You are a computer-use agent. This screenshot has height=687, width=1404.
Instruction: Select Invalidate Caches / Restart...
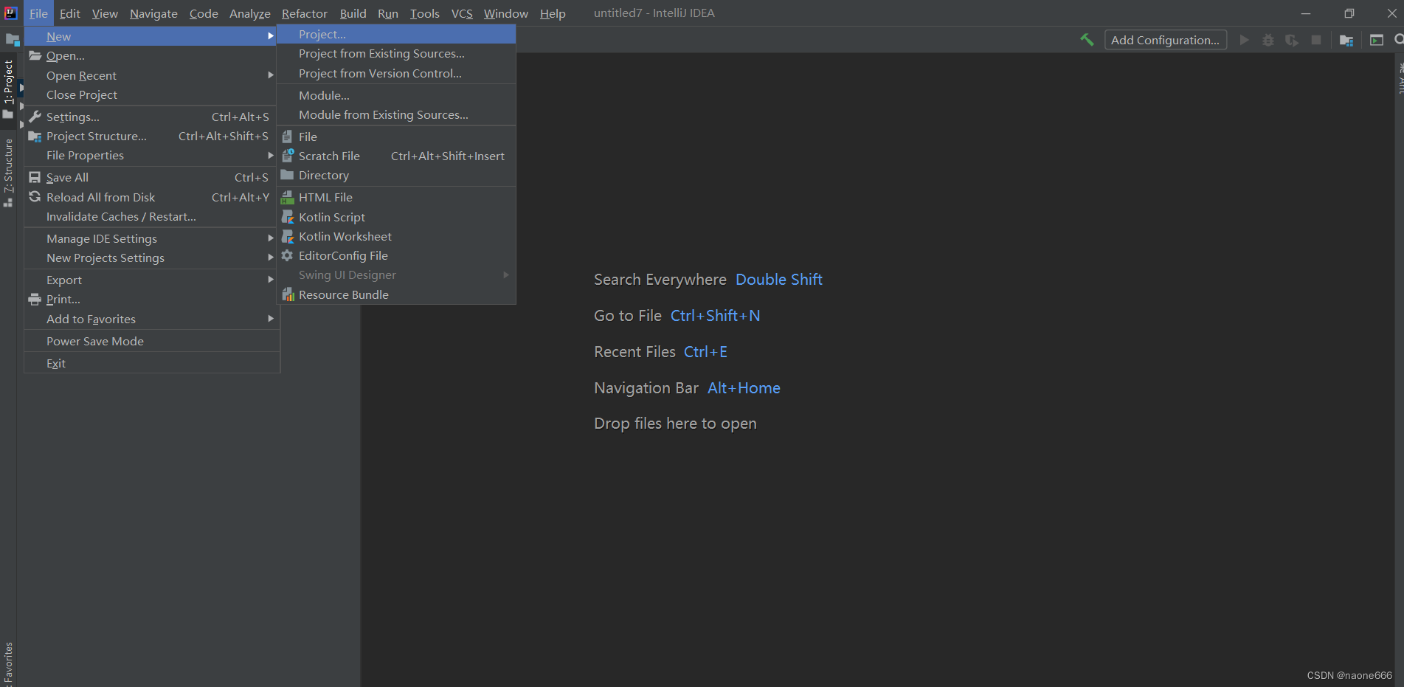(x=152, y=217)
